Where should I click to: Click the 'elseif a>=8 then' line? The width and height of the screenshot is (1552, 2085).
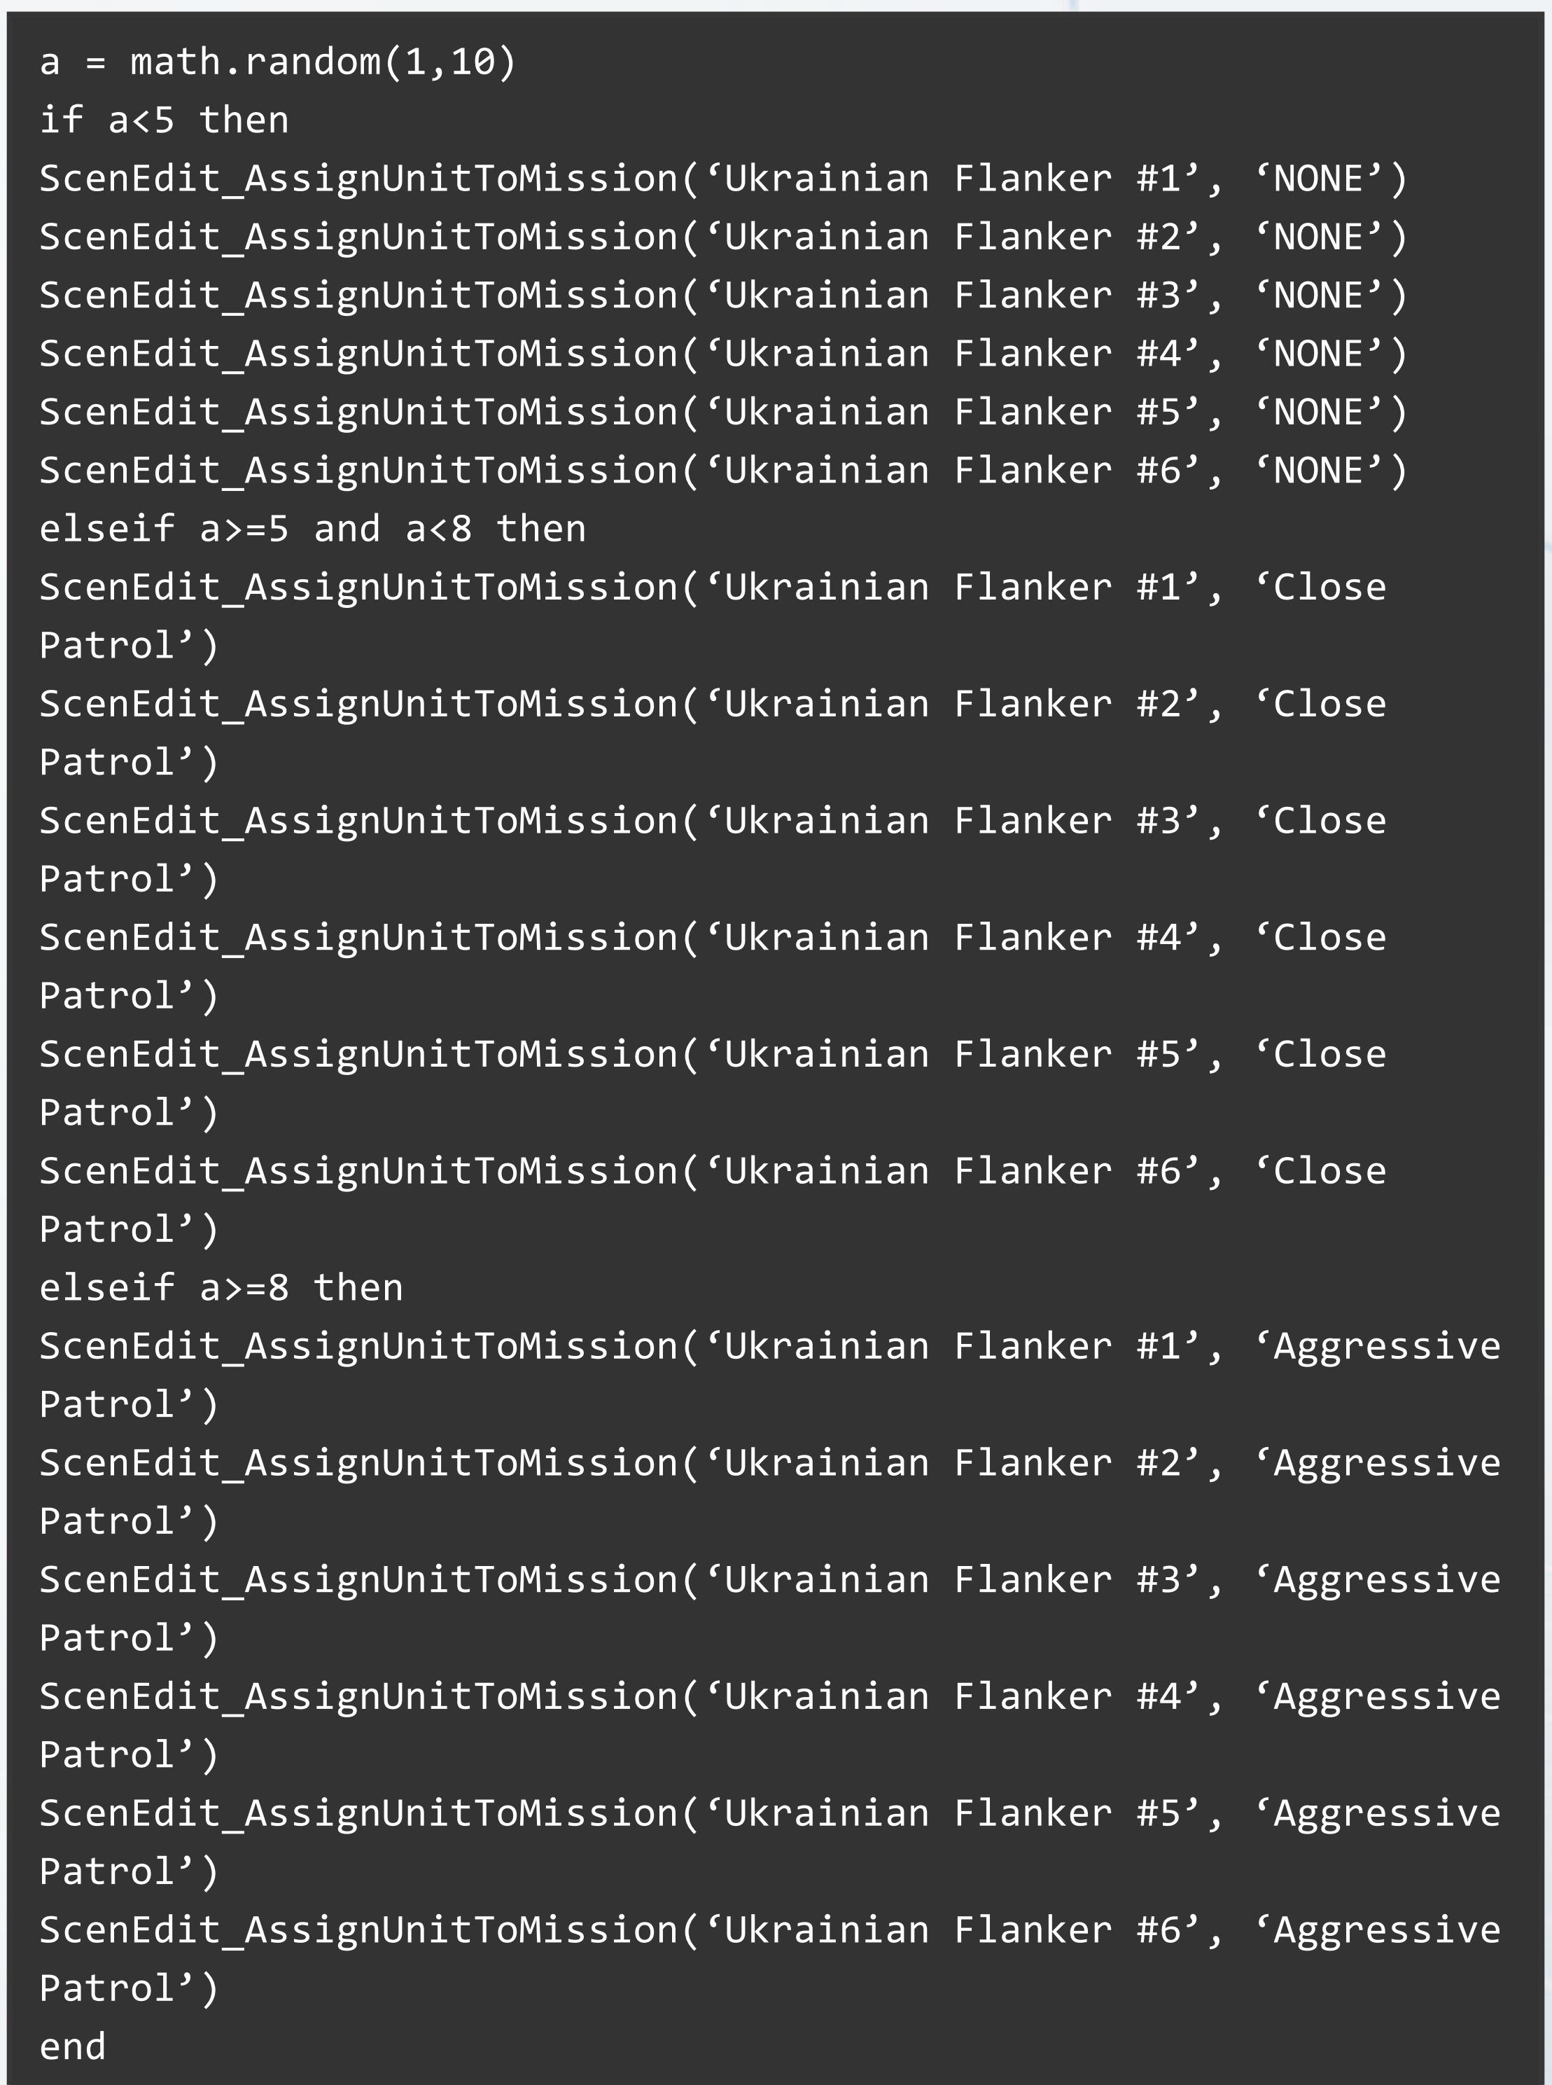221,1288
